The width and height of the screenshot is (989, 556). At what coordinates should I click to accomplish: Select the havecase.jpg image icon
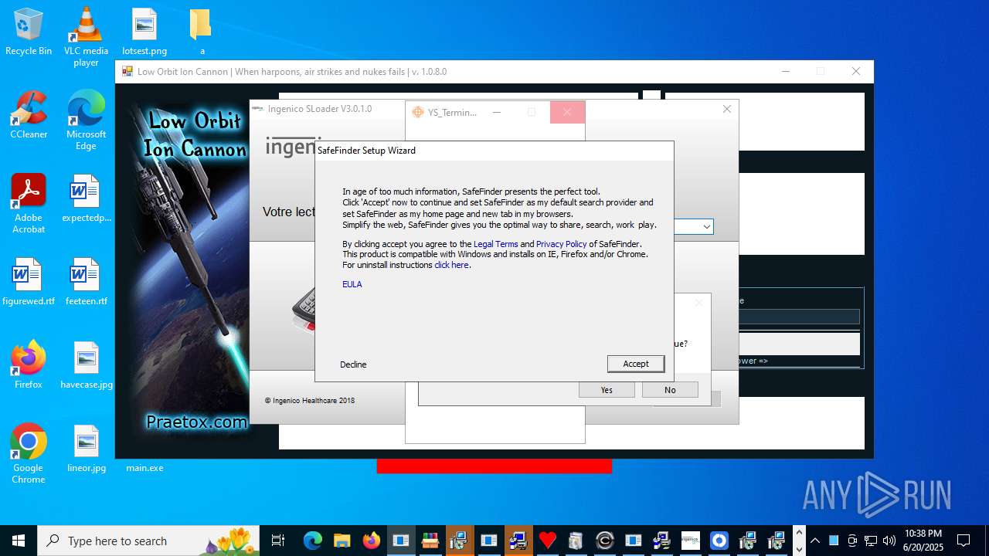pyautogui.click(x=86, y=365)
